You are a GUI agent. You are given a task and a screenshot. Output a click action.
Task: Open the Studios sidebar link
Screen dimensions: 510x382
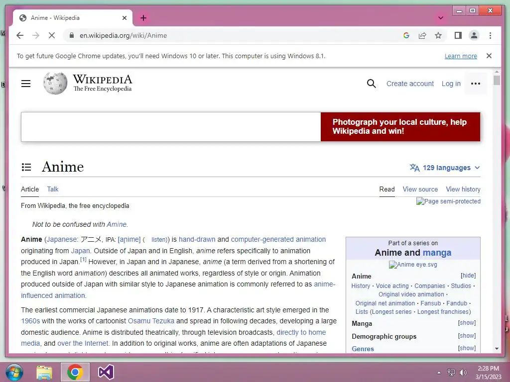click(461, 286)
